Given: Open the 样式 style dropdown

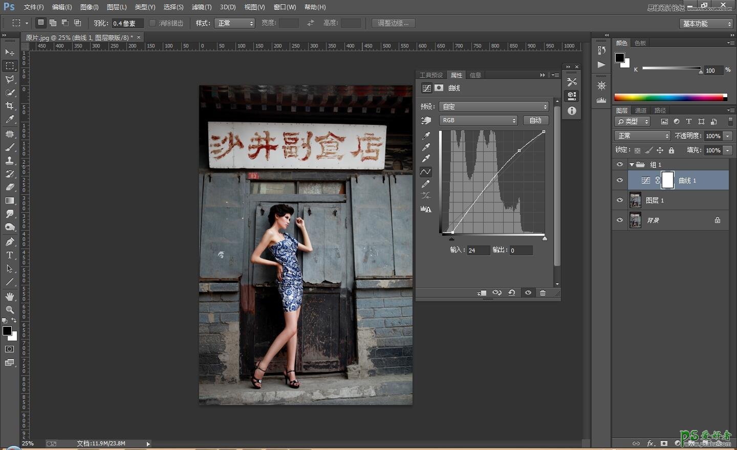Looking at the screenshot, I should 235,23.
